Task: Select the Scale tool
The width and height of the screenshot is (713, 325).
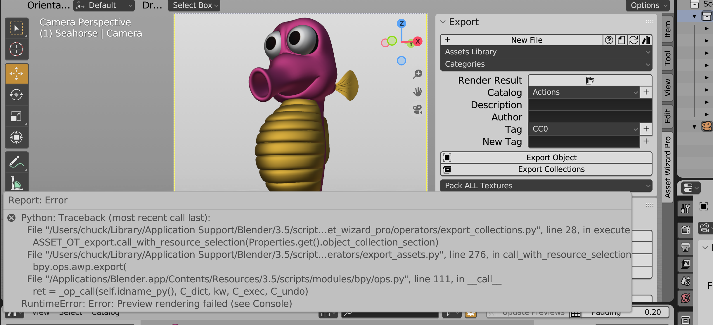Action: (16, 116)
